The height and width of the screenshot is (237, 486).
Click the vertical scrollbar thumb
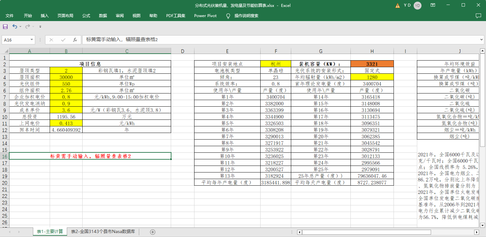pyautogui.click(x=483, y=100)
